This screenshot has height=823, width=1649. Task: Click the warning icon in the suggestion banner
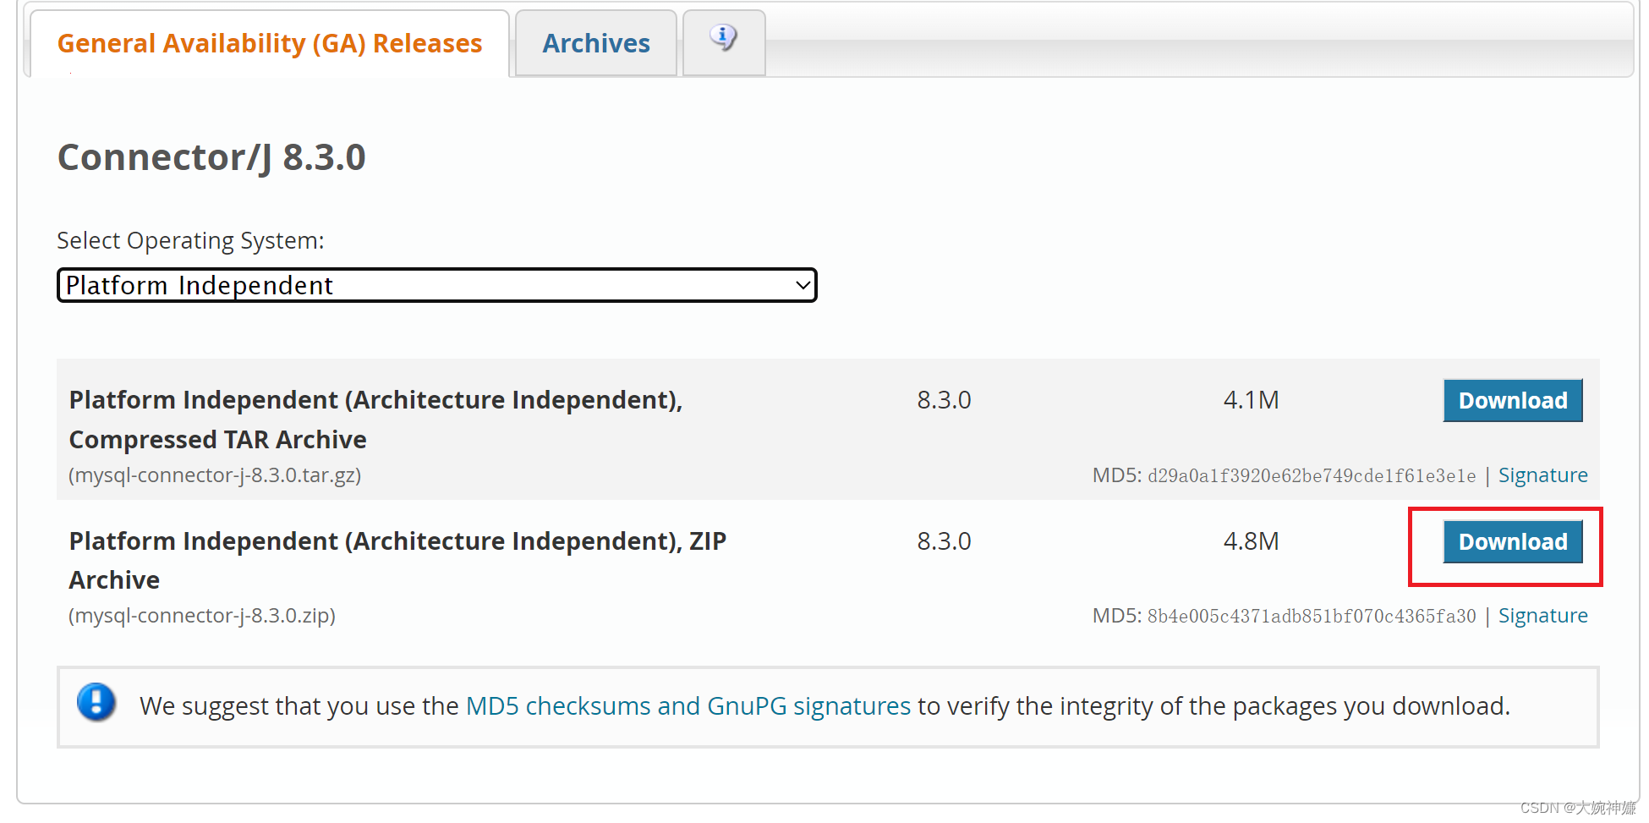pos(96,704)
